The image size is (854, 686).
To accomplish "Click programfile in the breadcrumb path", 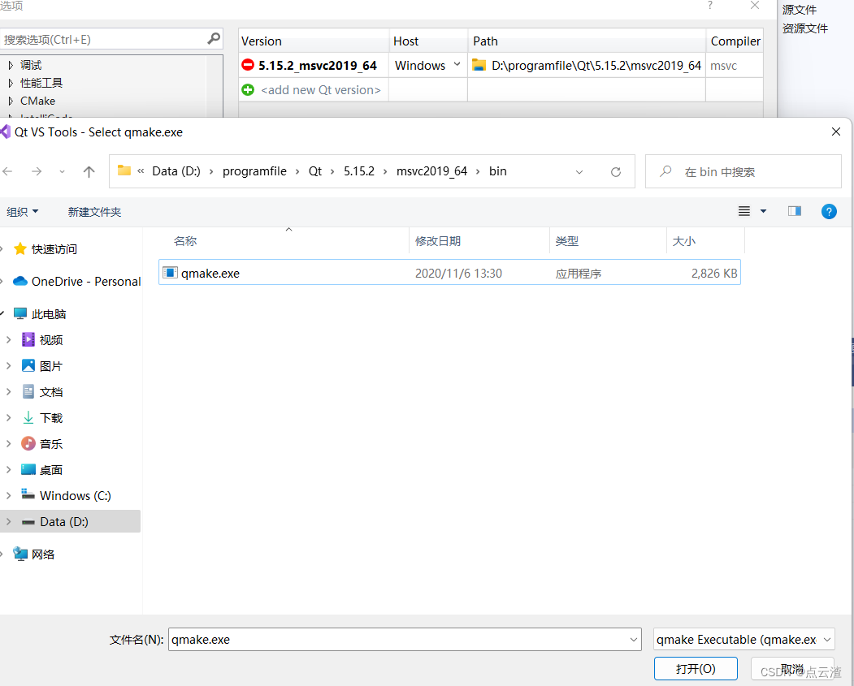I will point(254,171).
